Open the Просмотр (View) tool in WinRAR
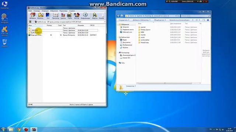This screenshot has width=236, height=132. (56, 16)
